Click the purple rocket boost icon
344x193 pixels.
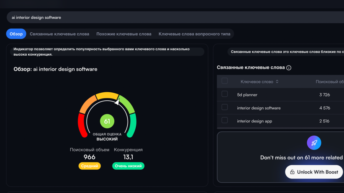coord(314,143)
